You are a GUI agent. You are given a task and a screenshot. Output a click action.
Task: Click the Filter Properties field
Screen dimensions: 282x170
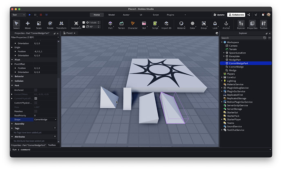34,38
